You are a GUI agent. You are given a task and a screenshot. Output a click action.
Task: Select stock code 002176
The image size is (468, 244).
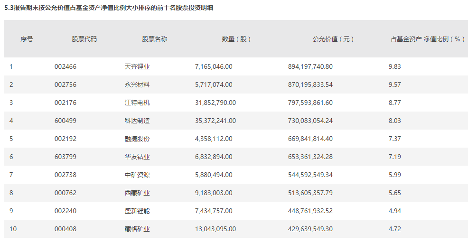point(66,103)
